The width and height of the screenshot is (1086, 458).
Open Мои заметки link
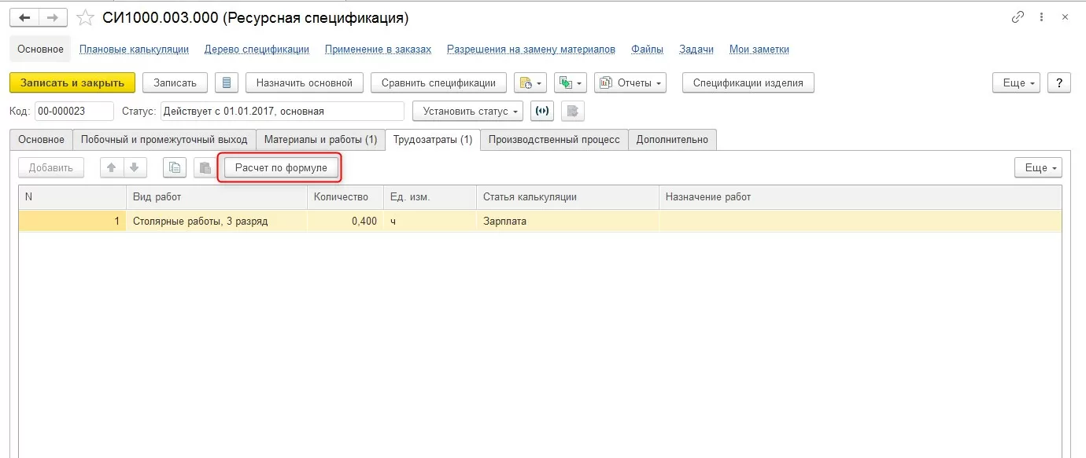click(x=759, y=49)
